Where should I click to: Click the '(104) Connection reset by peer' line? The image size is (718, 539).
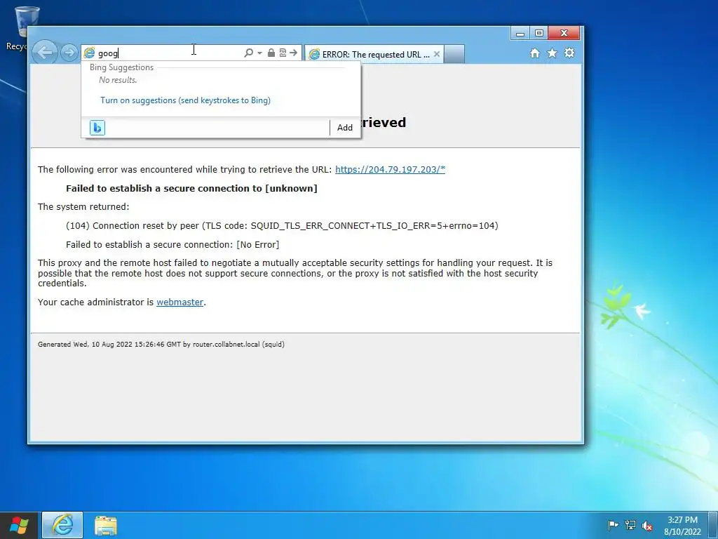point(282,225)
